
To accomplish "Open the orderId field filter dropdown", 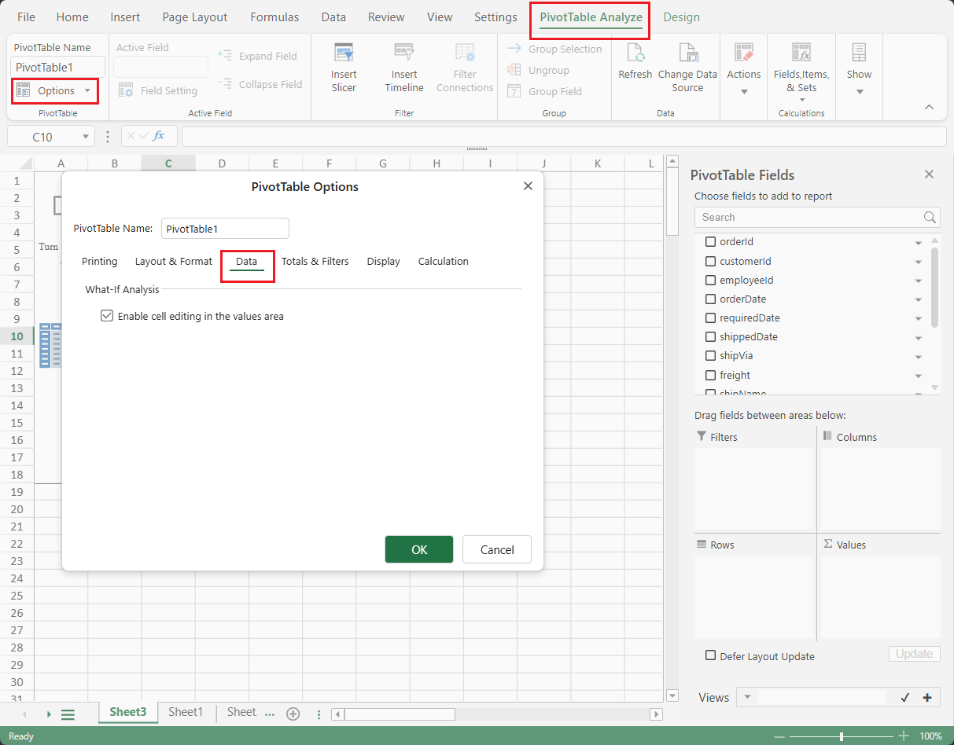I will (919, 243).
